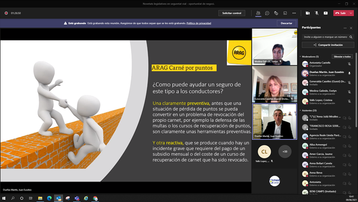Click the ARAG logo on the slide
Screen dimensions: 358x202
pyautogui.click(x=239, y=53)
